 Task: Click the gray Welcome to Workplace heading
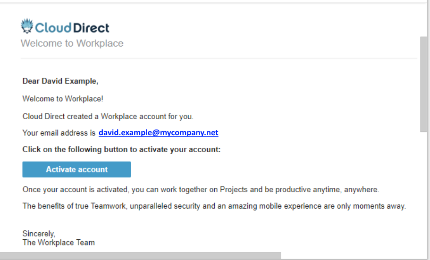click(x=72, y=43)
